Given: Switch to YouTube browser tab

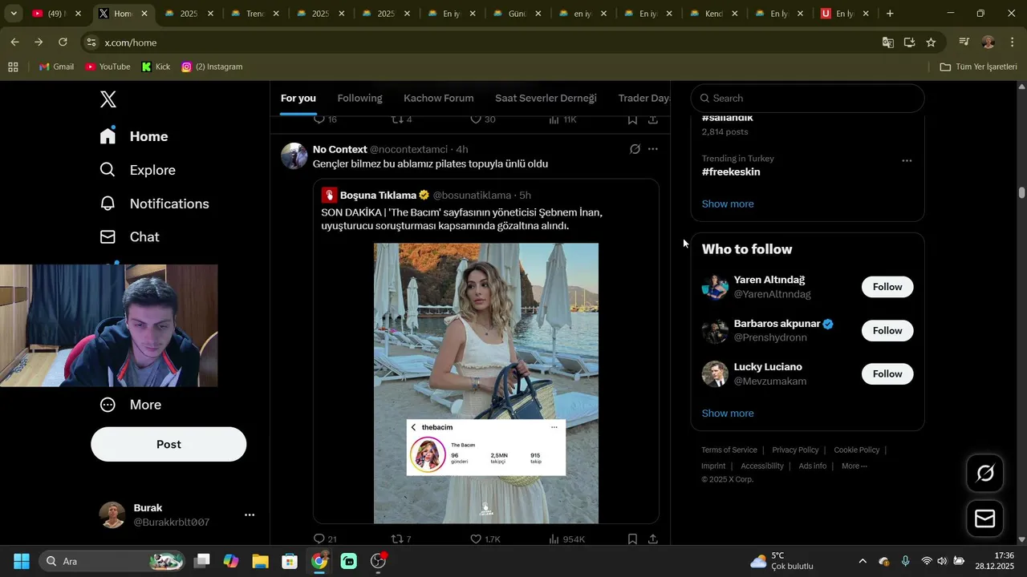Looking at the screenshot, I should click(56, 14).
